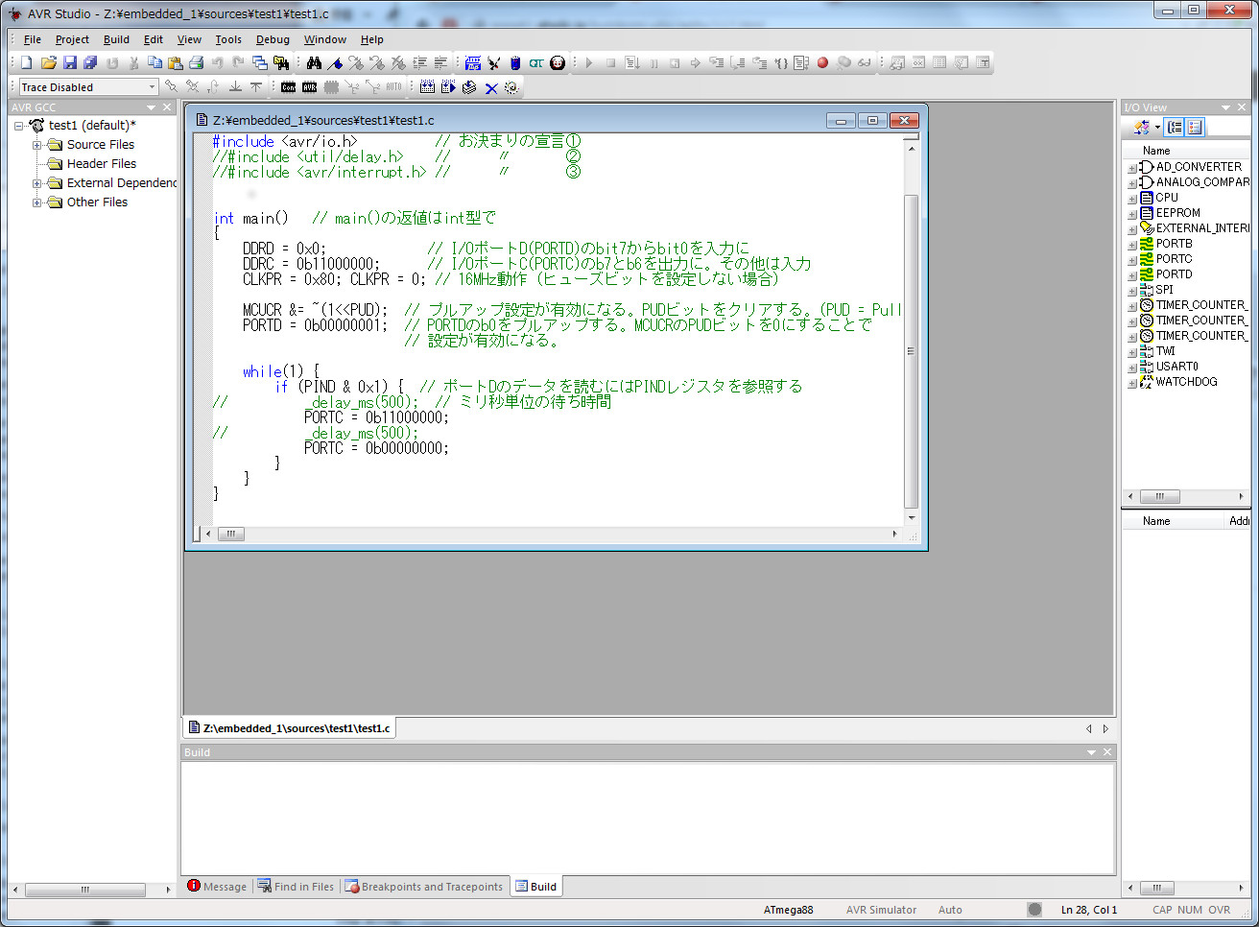The image size is (1259, 927).
Task: Switch to the Message tab
Action: point(217,887)
